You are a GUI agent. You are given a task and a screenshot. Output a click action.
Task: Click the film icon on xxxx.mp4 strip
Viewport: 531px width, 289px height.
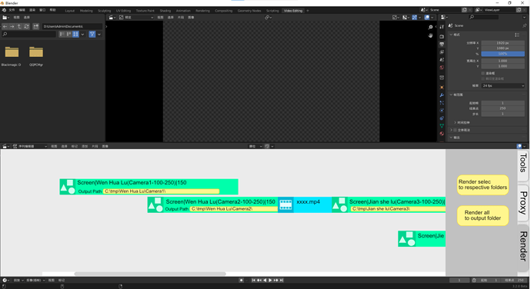[x=286, y=204]
